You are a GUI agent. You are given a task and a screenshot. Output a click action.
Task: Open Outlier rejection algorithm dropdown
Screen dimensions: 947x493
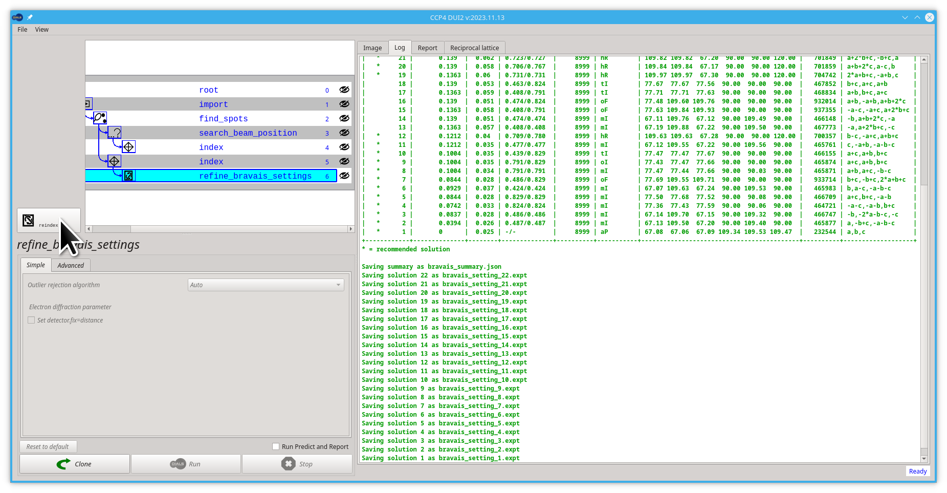point(266,285)
